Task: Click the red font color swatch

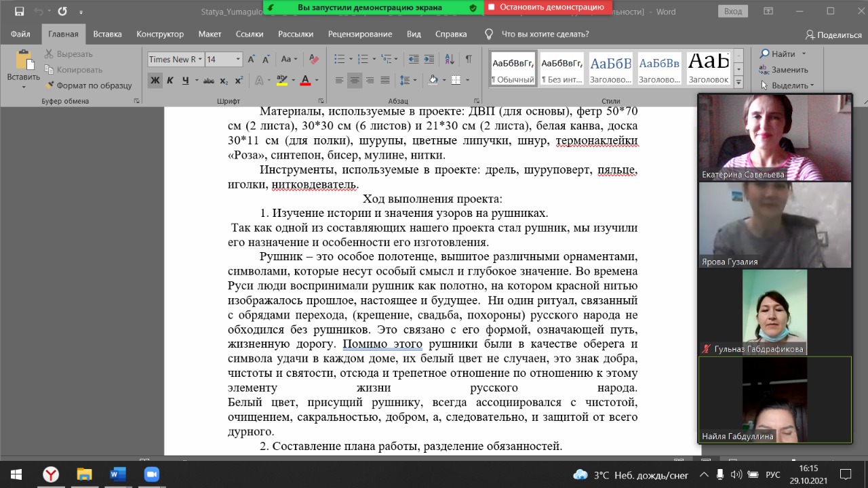Action: click(x=305, y=81)
